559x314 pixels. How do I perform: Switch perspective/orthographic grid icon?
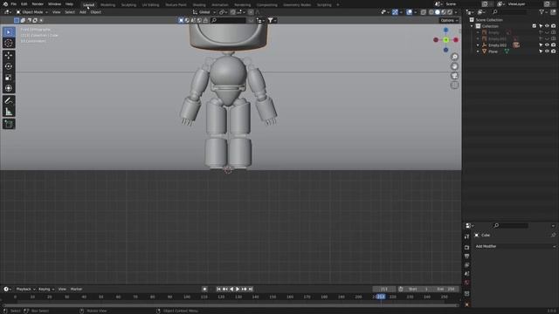pos(454,85)
